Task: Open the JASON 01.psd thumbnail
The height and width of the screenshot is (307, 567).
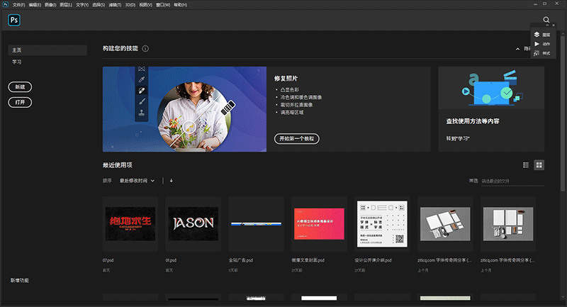Action: [x=193, y=224]
